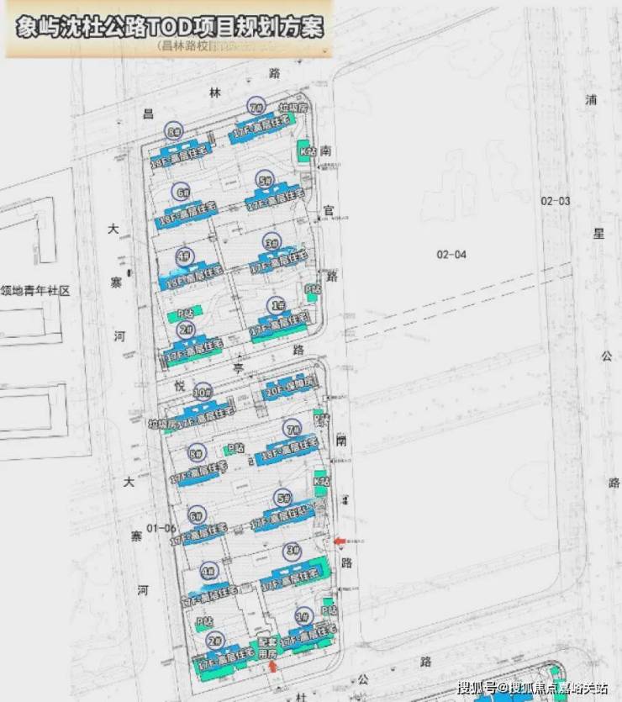Select the 2# circle in the northern block
This screenshot has height=702, width=622.
(x=185, y=330)
